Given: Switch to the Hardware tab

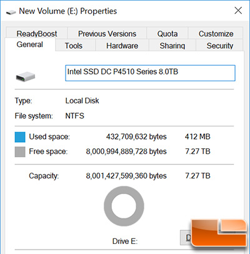Looking at the screenshot, I should [122, 46].
